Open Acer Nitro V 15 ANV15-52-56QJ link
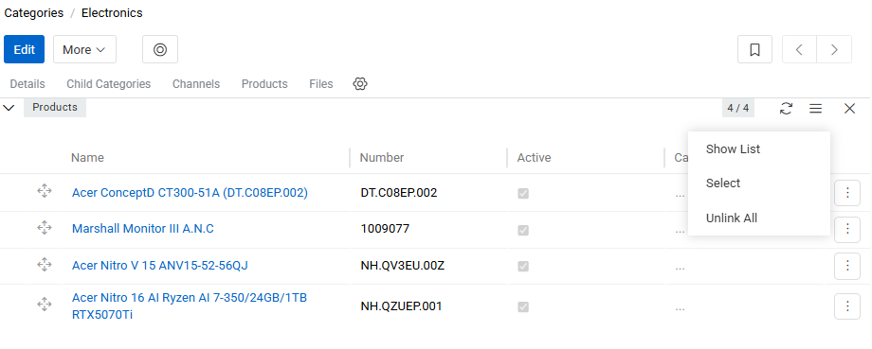Screen dimensions: 872x349 (160, 266)
